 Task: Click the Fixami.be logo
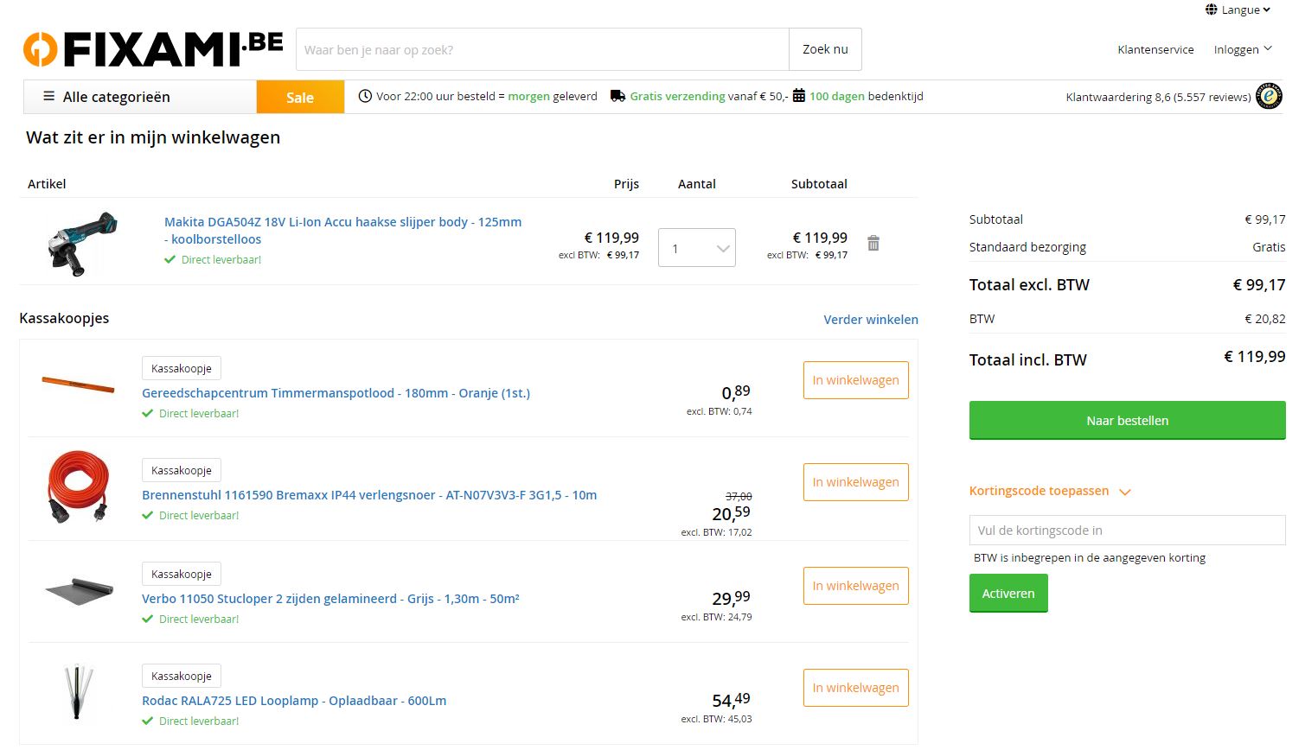tap(153, 49)
